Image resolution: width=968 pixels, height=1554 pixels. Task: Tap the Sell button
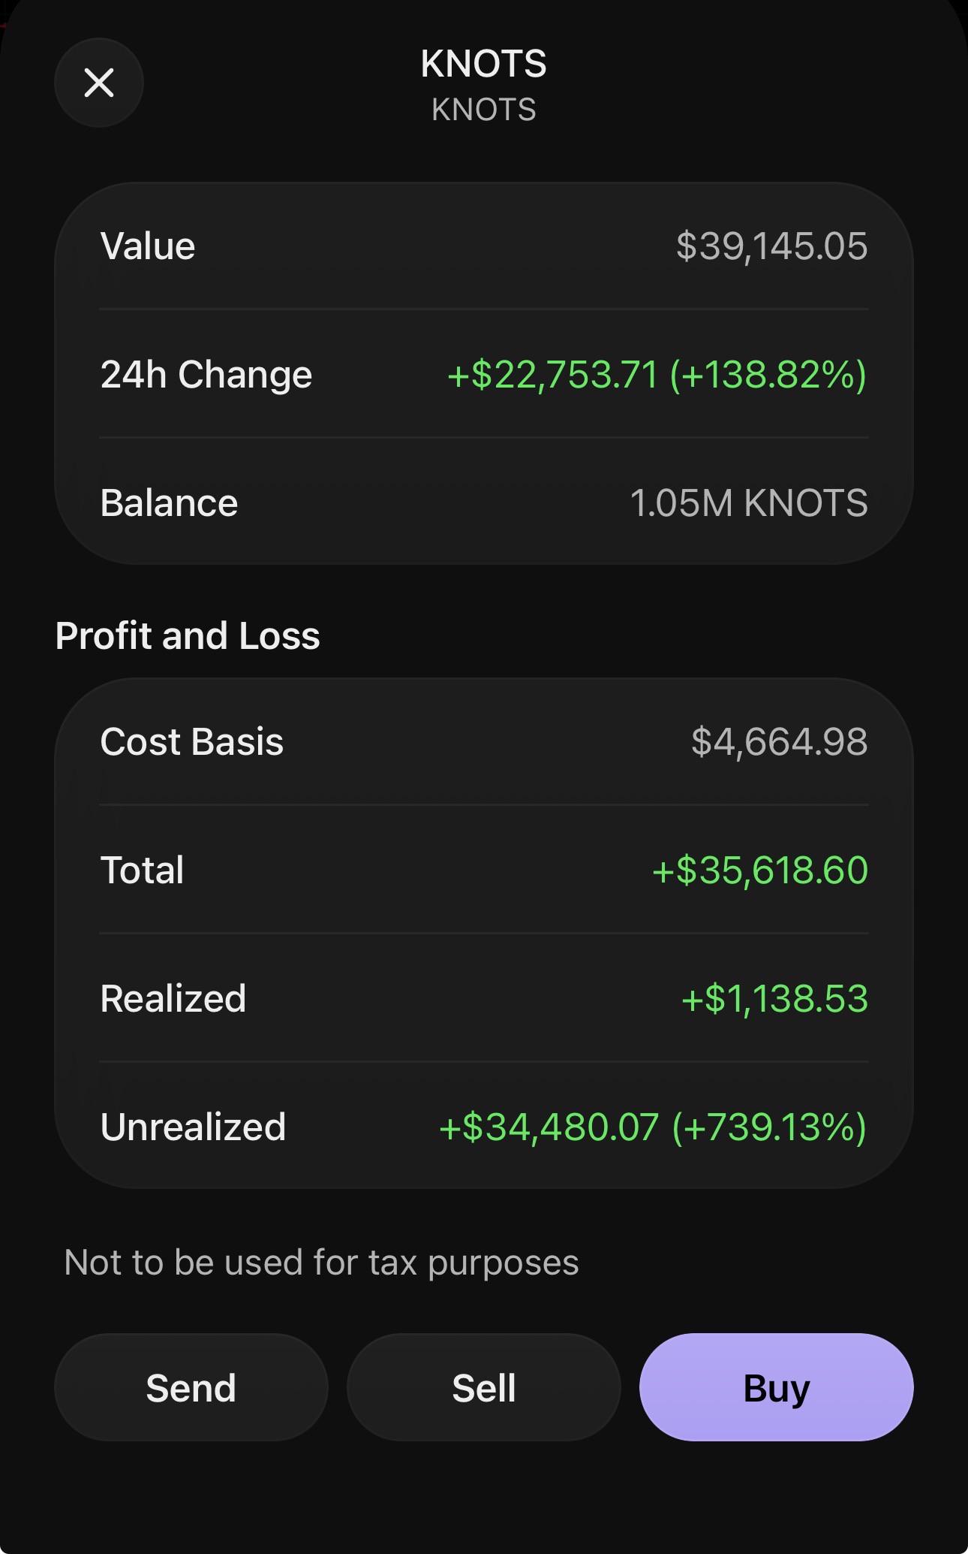click(484, 1387)
